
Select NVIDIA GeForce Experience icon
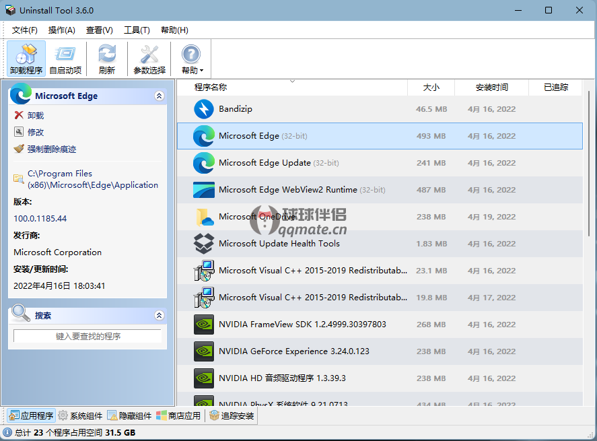point(204,351)
